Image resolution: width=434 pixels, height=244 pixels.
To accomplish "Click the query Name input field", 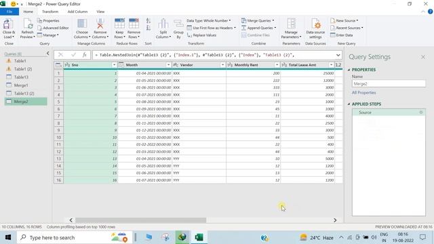I will click(x=389, y=83).
